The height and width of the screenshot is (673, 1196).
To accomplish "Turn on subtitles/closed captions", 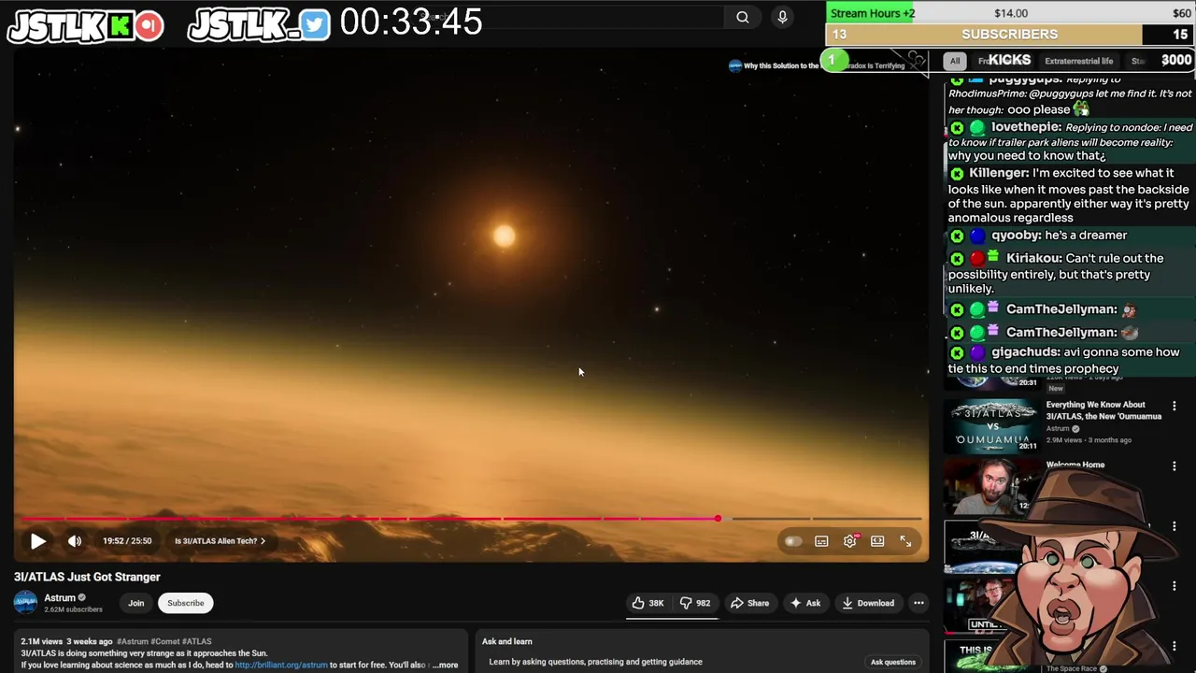I will tap(821, 541).
